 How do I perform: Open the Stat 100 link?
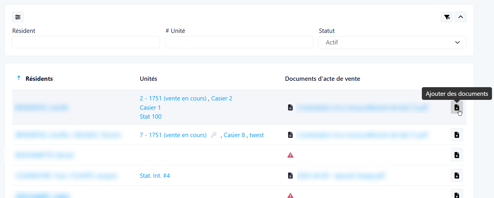tap(151, 117)
